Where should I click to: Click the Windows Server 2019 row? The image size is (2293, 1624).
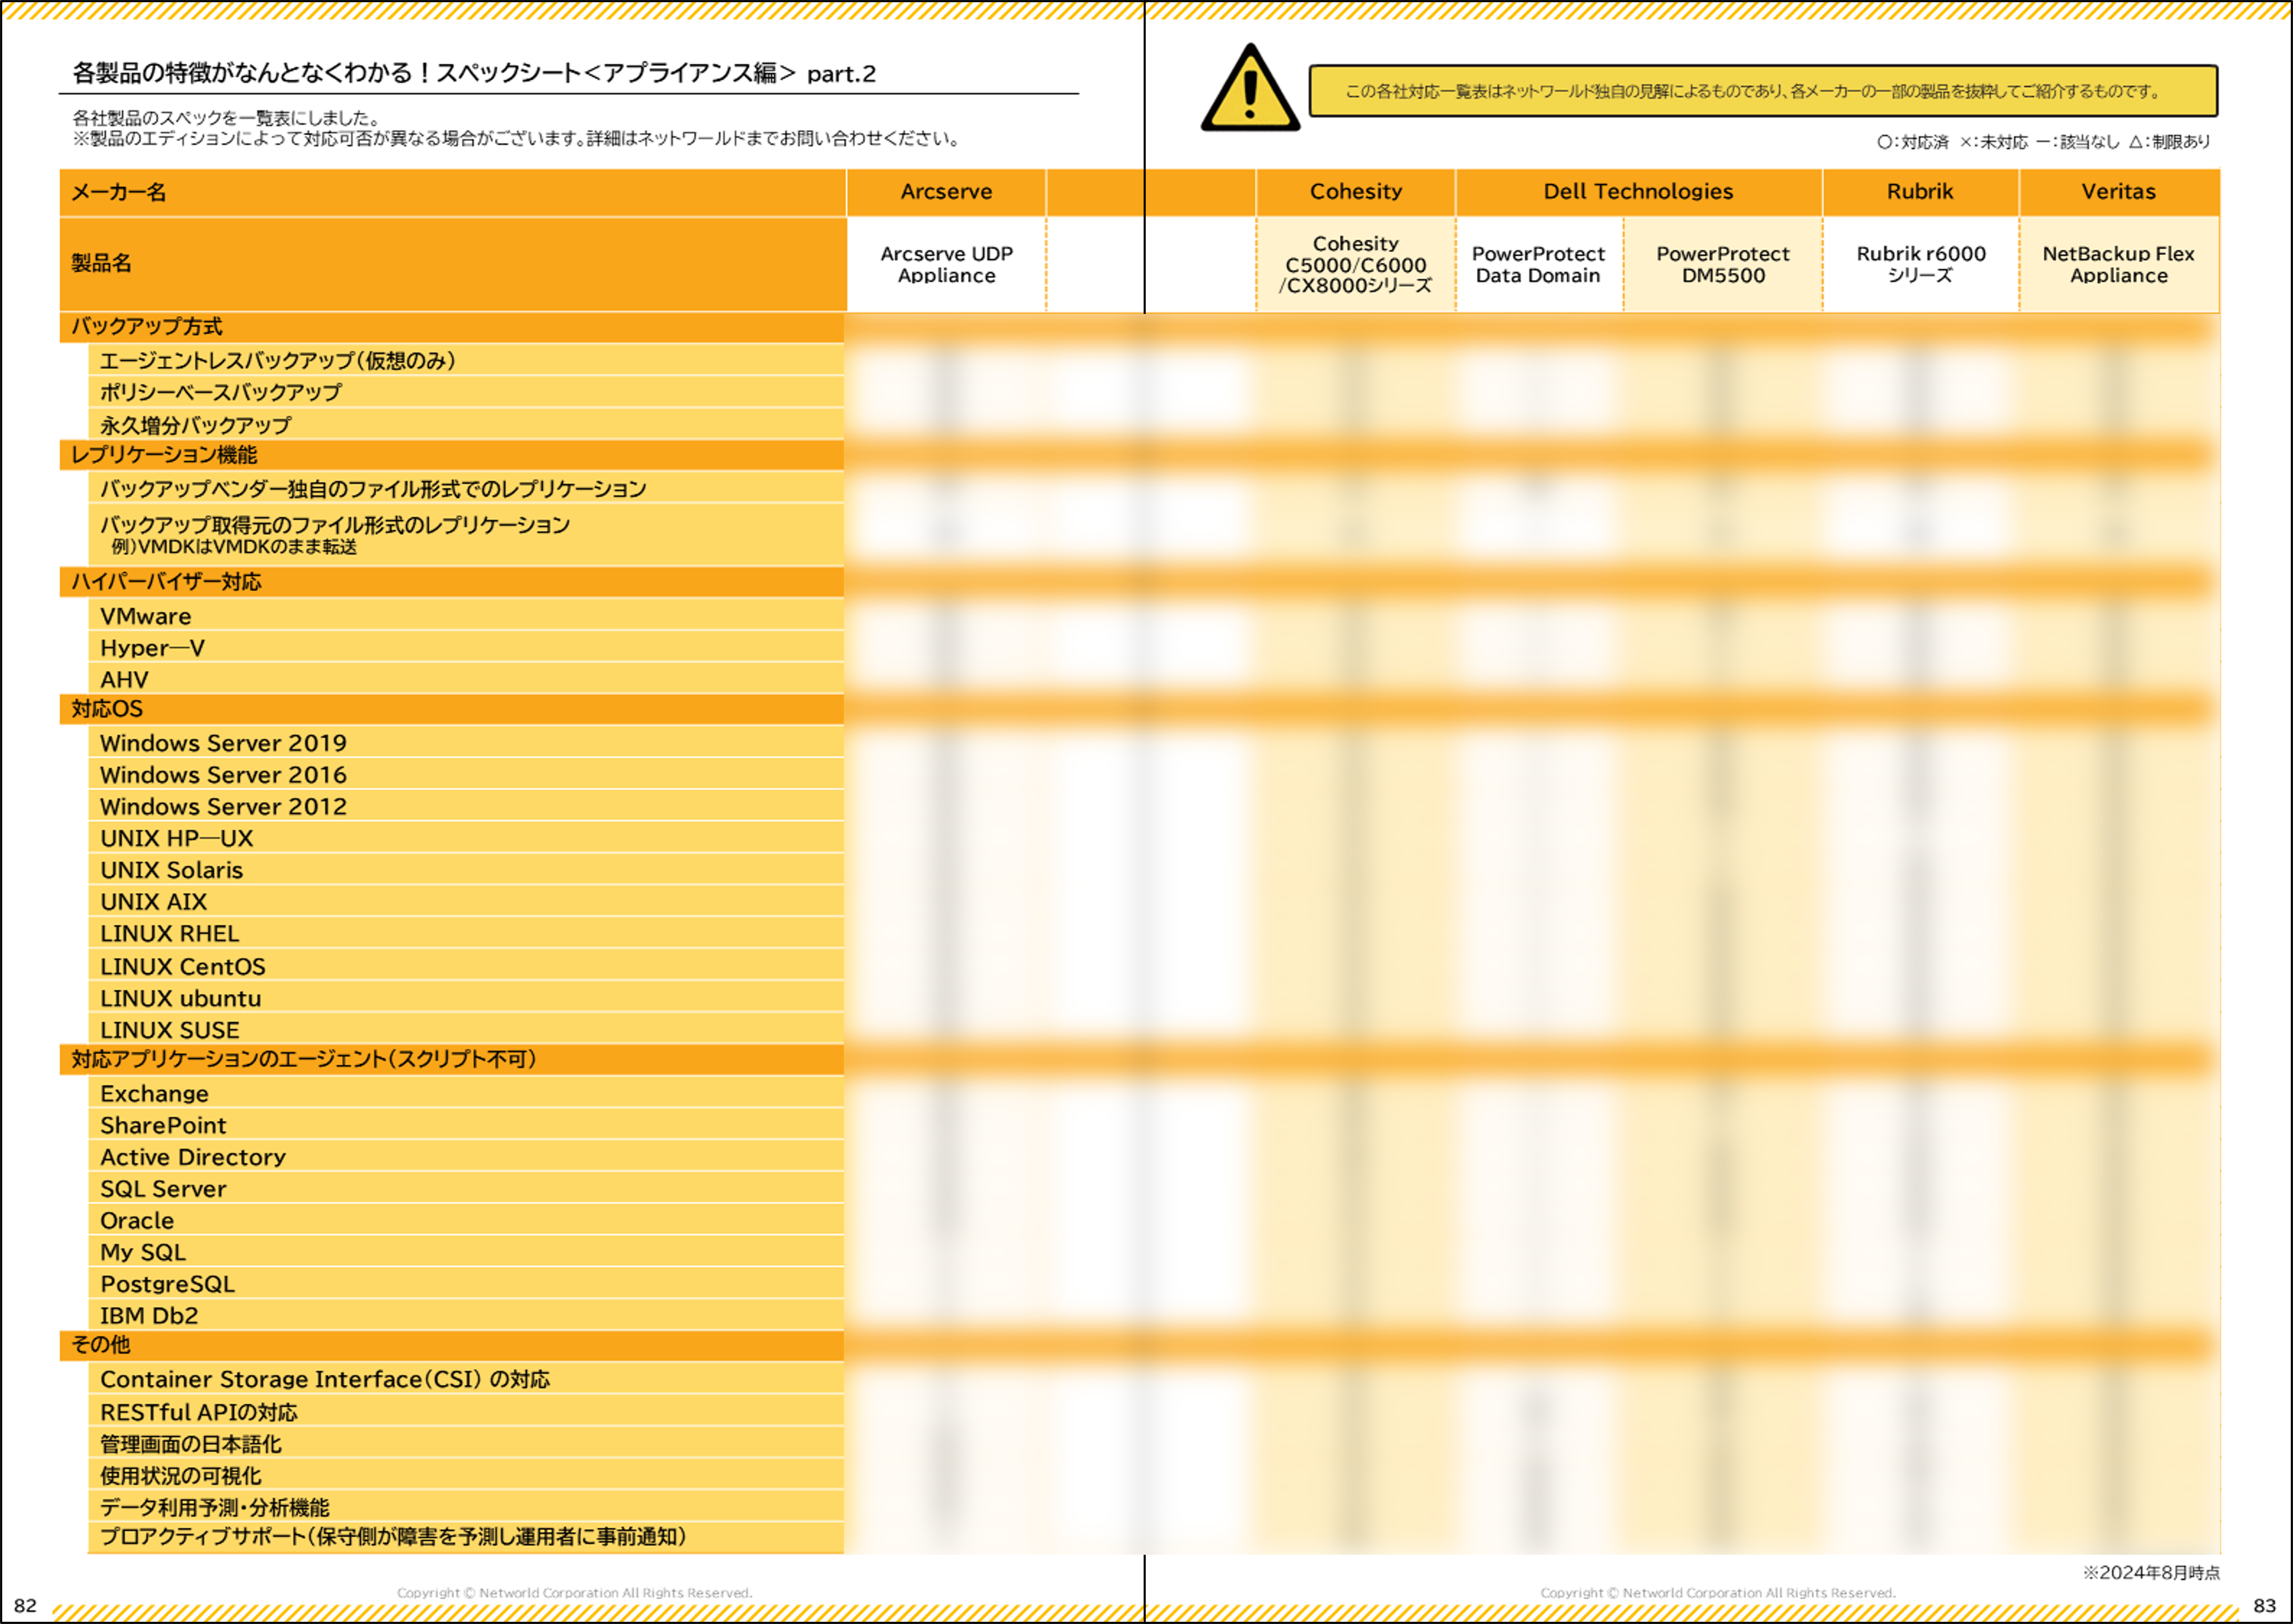pos(466,743)
